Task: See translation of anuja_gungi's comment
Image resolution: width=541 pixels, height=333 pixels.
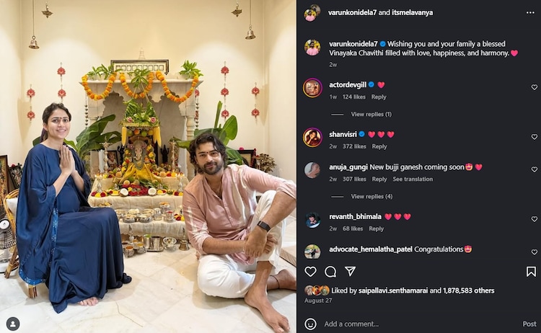Action: coord(413,179)
